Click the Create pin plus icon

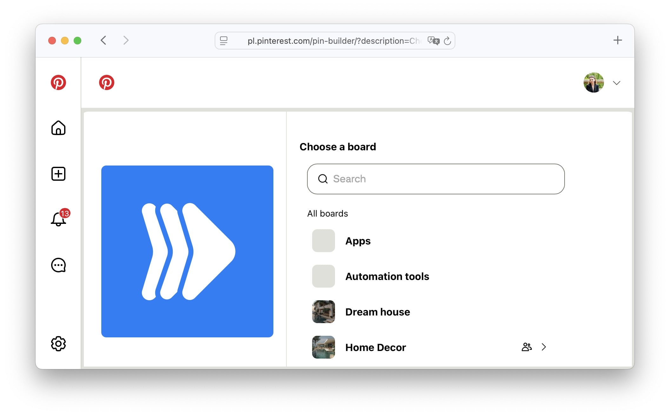pos(58,174)
